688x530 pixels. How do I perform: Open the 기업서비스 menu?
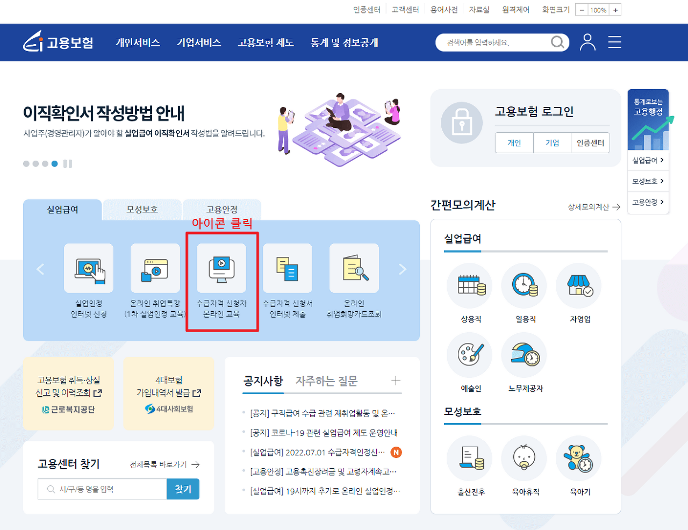click(199, 43)
